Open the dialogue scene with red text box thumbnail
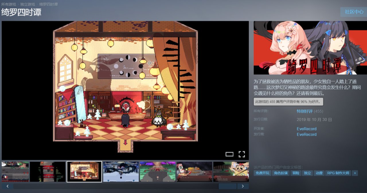 pyautogui.click(x=194, y=172)
